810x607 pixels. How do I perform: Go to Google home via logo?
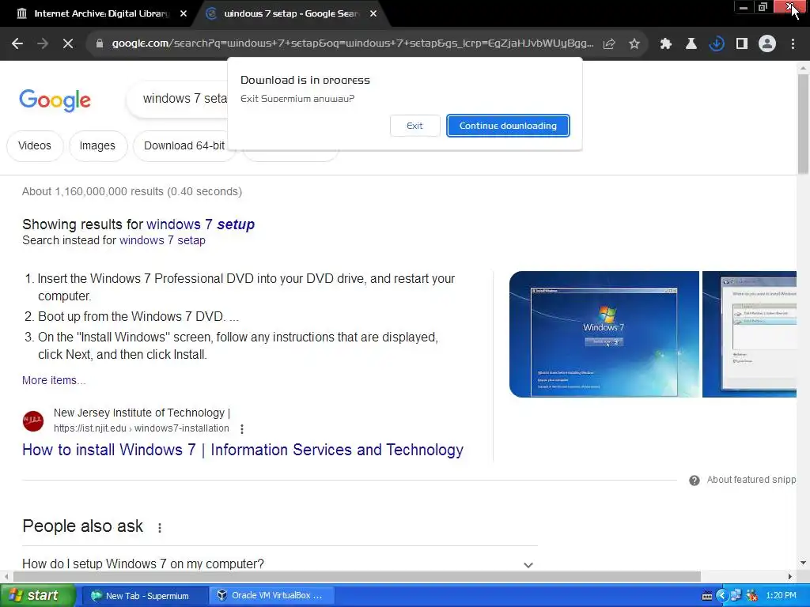(55, 100)
